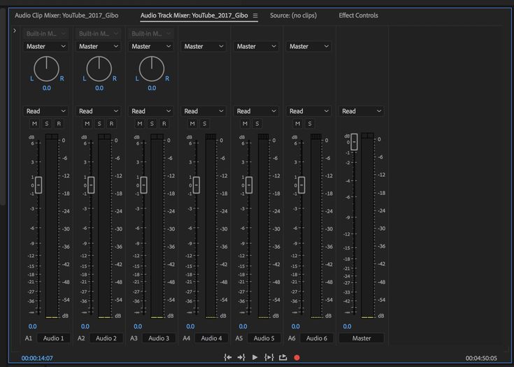514x367 pixels.
Task: Solo the Audio 6 track
Action: point(310,124)
